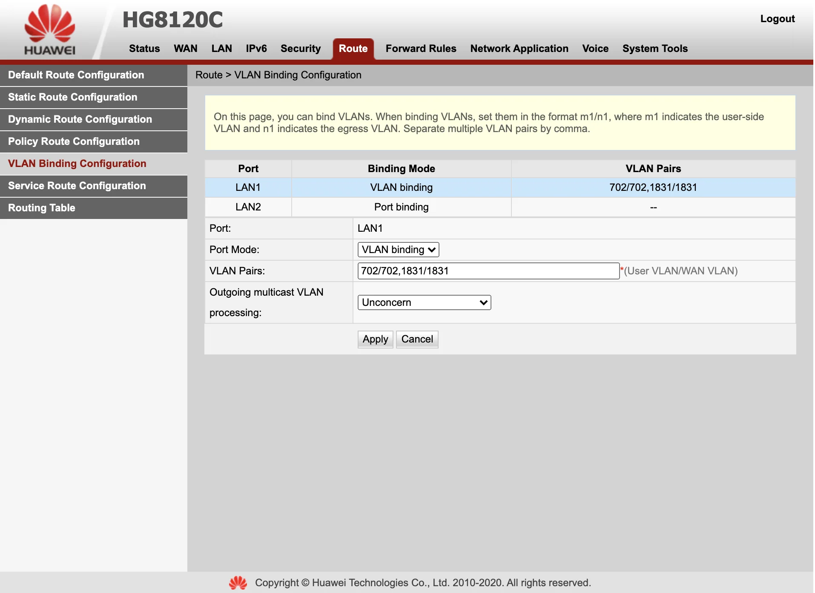Click the VLAN Pairs input field
This screenshot has width=815, height=593.
(x=488, y=271)
